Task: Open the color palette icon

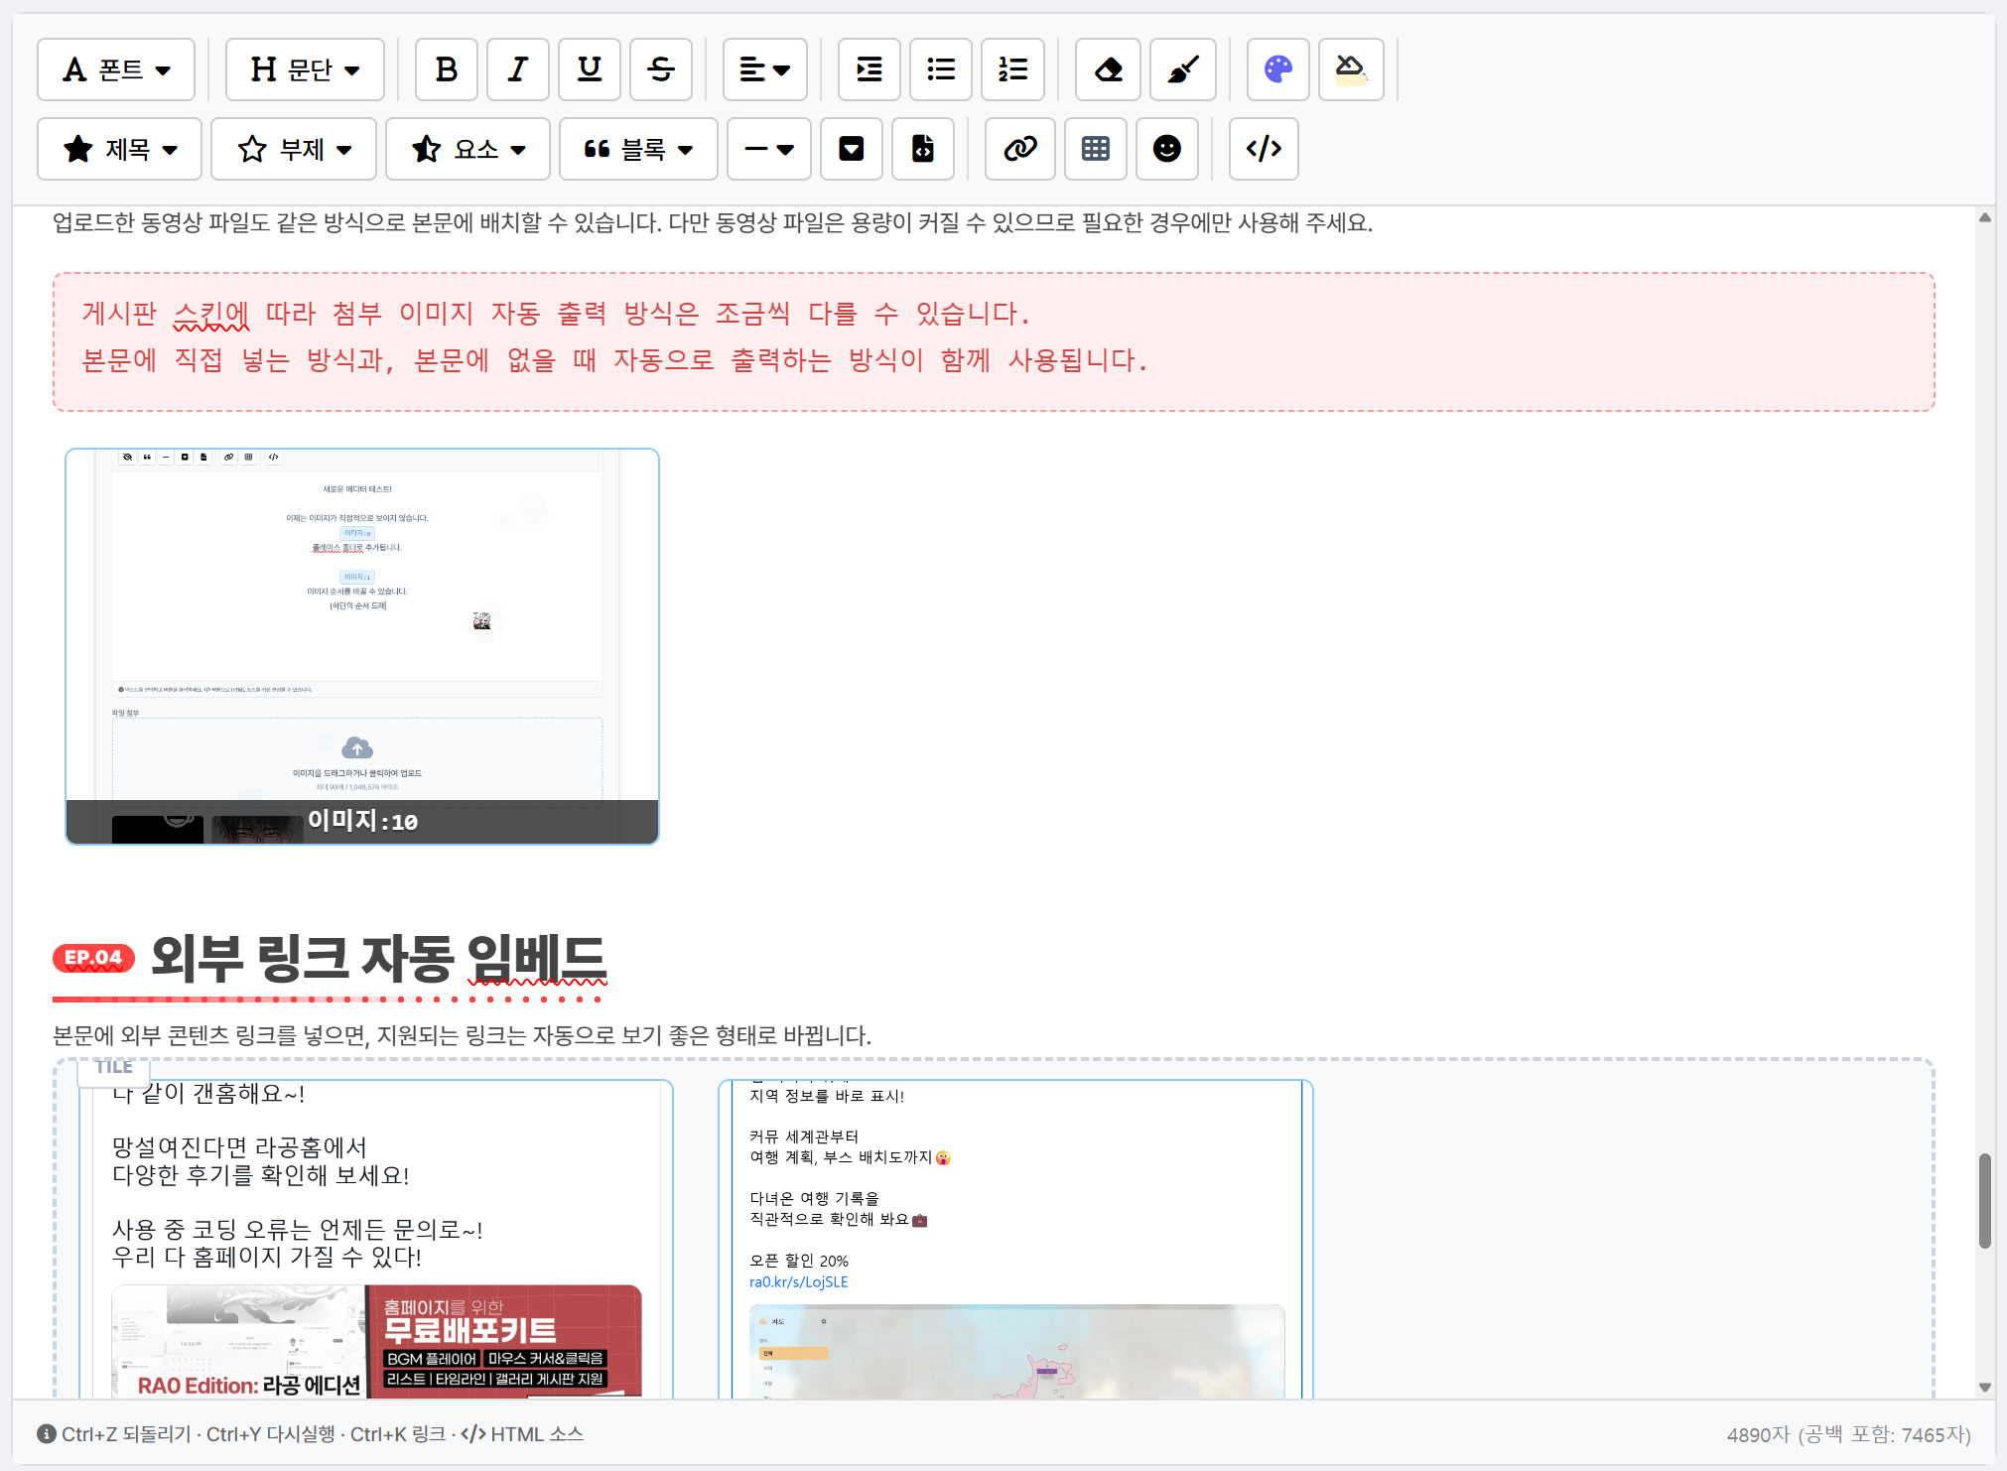Action: [x=1278, y=69]
